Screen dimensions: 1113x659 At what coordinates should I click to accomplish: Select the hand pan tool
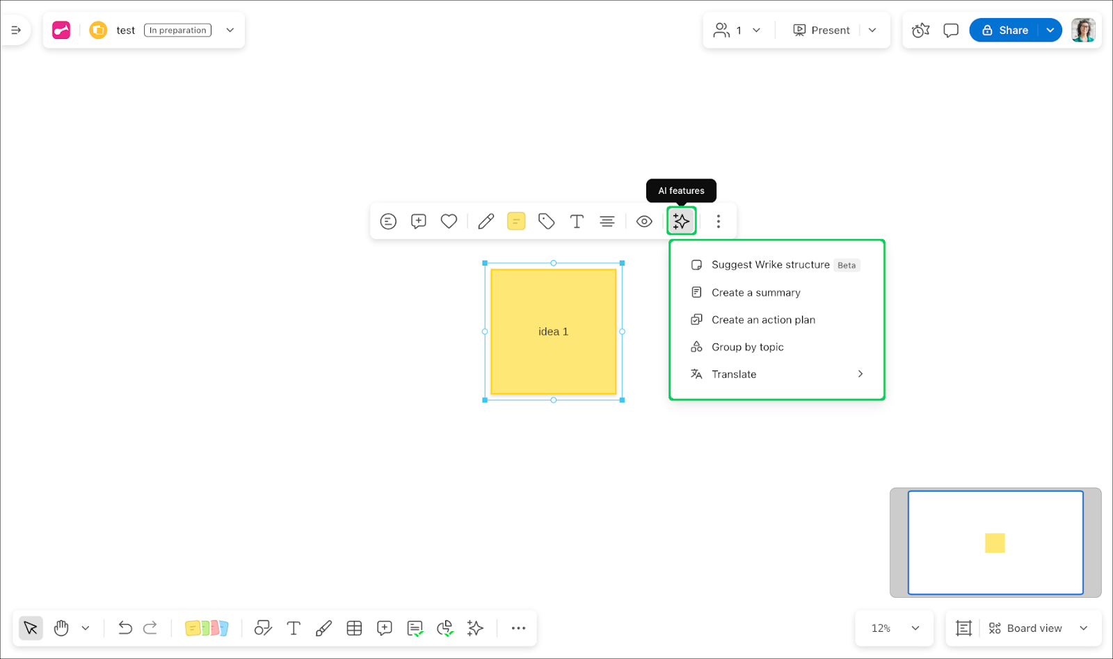[x=61, y=628]
